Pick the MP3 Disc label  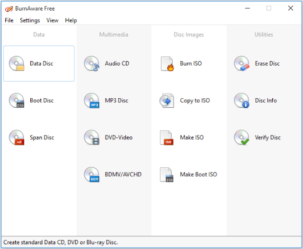pyautogui.click(x=116, y=101)
